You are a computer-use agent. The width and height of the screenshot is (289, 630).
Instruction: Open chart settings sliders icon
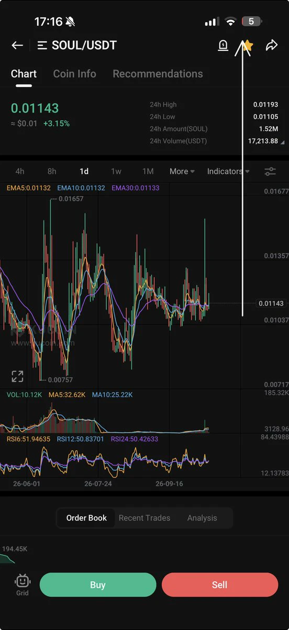point(270,171)
